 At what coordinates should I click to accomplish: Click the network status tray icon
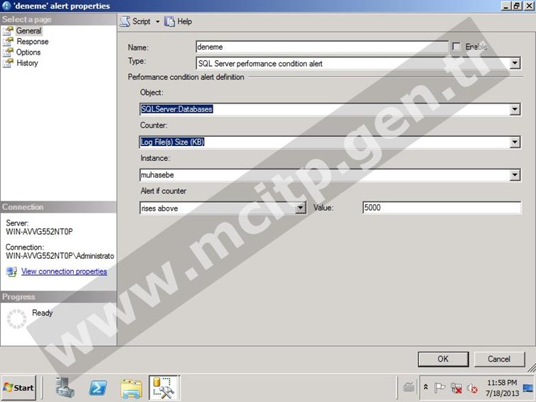[457, 388]
